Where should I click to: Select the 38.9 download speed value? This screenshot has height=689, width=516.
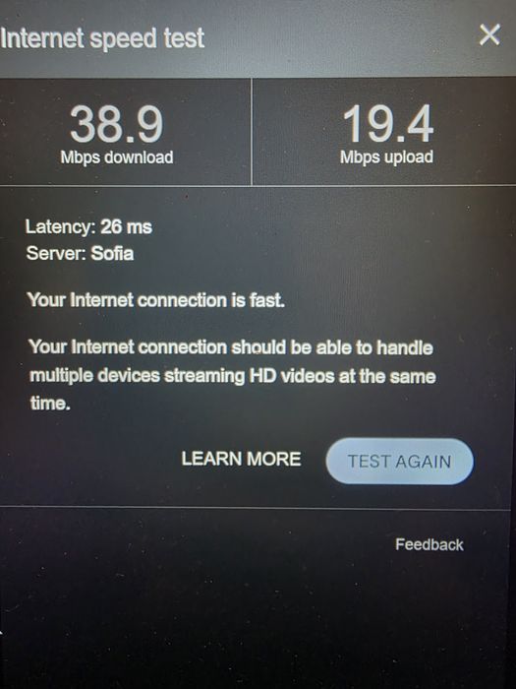(117, 125)
